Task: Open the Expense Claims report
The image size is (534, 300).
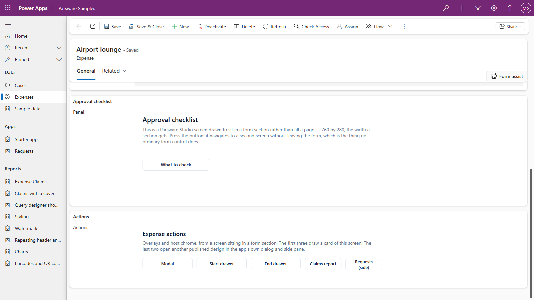Action: point(33,182)
